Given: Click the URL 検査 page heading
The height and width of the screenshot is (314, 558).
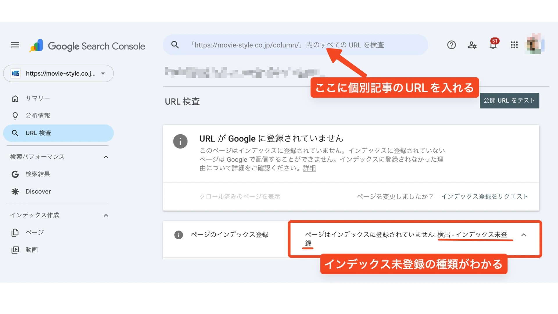Looking at the screenshot, I should [182, 101].
